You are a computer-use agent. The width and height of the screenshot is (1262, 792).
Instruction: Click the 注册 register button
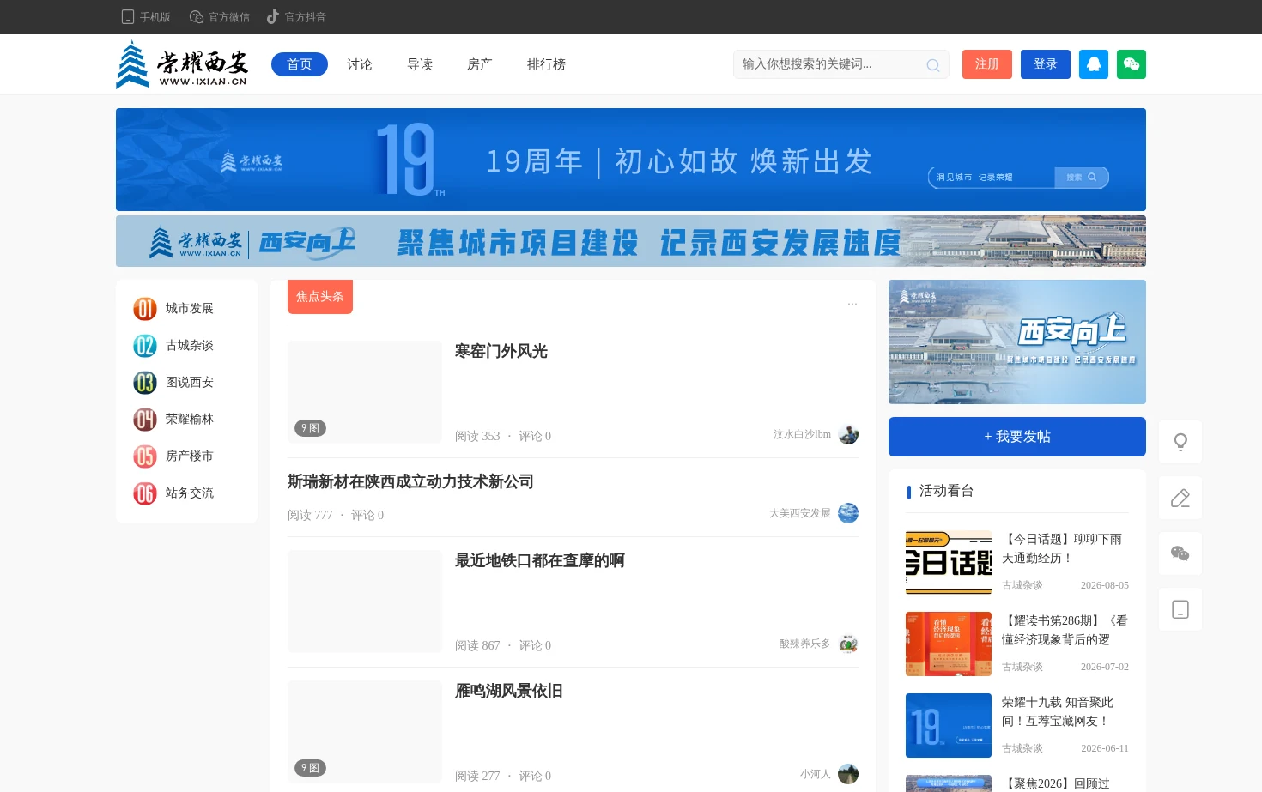pyautogui.click(x=987, y=64)
